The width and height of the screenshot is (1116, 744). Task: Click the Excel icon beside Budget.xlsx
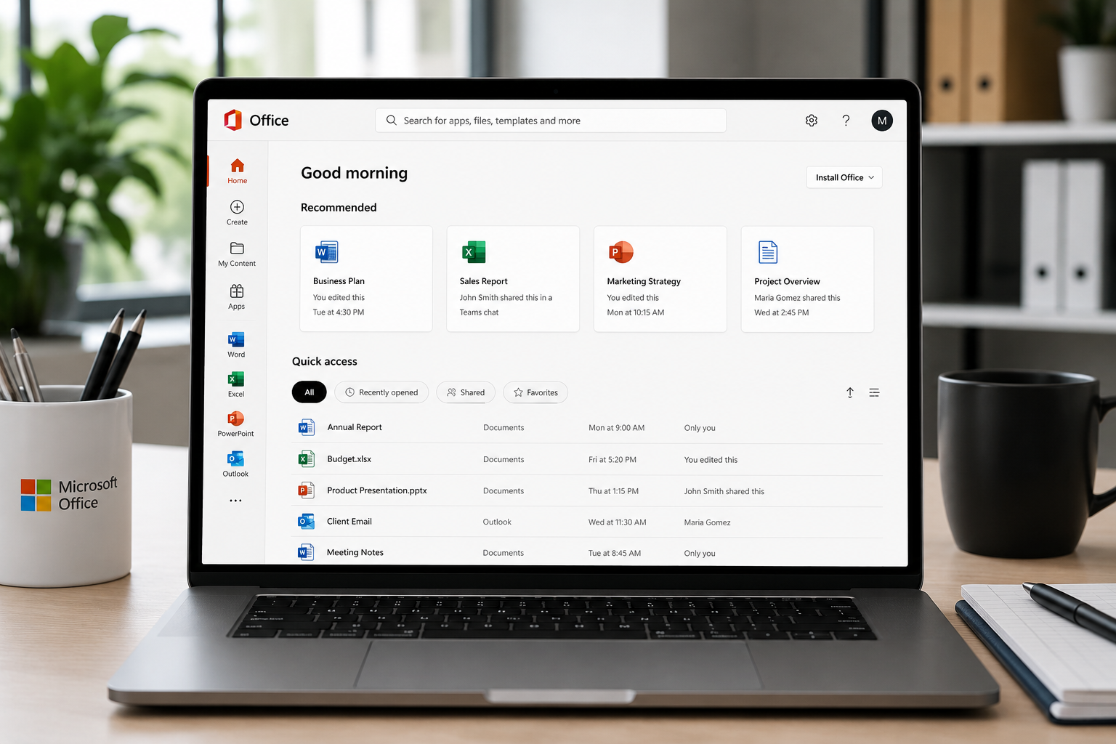coord(307,459)
